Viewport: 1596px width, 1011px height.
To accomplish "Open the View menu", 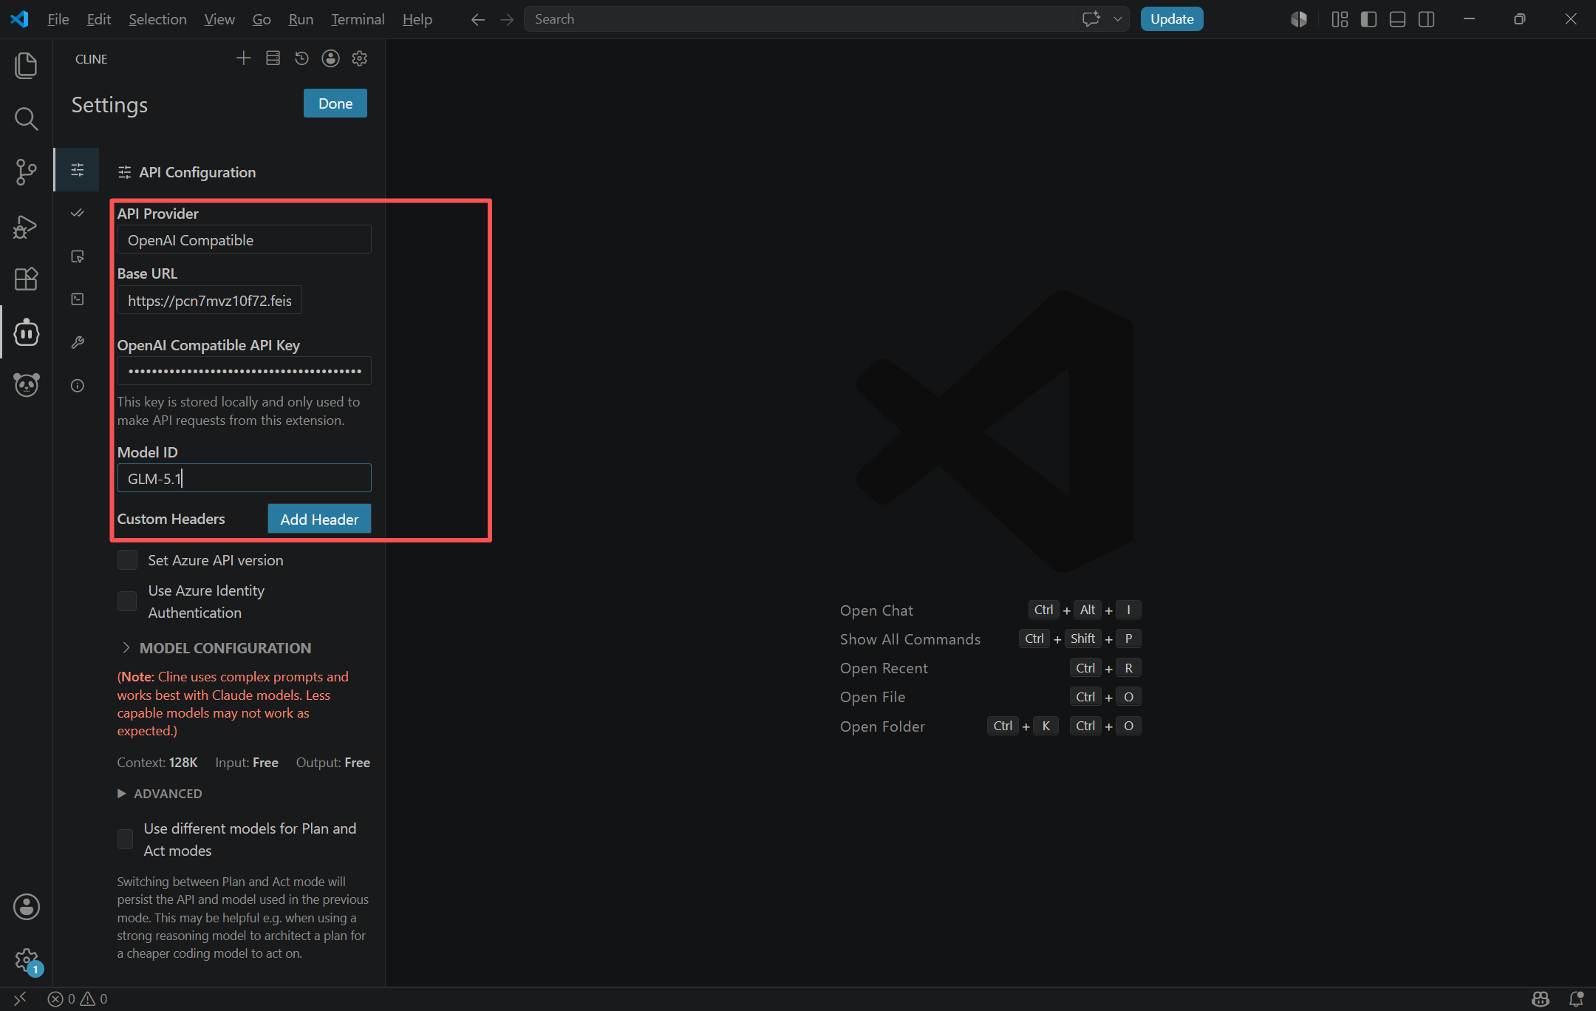I will click(x=219, y=19).
